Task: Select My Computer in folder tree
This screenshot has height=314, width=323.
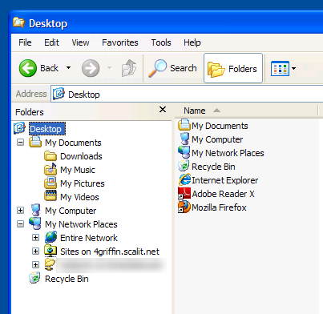Action: (x=71, y=211)
